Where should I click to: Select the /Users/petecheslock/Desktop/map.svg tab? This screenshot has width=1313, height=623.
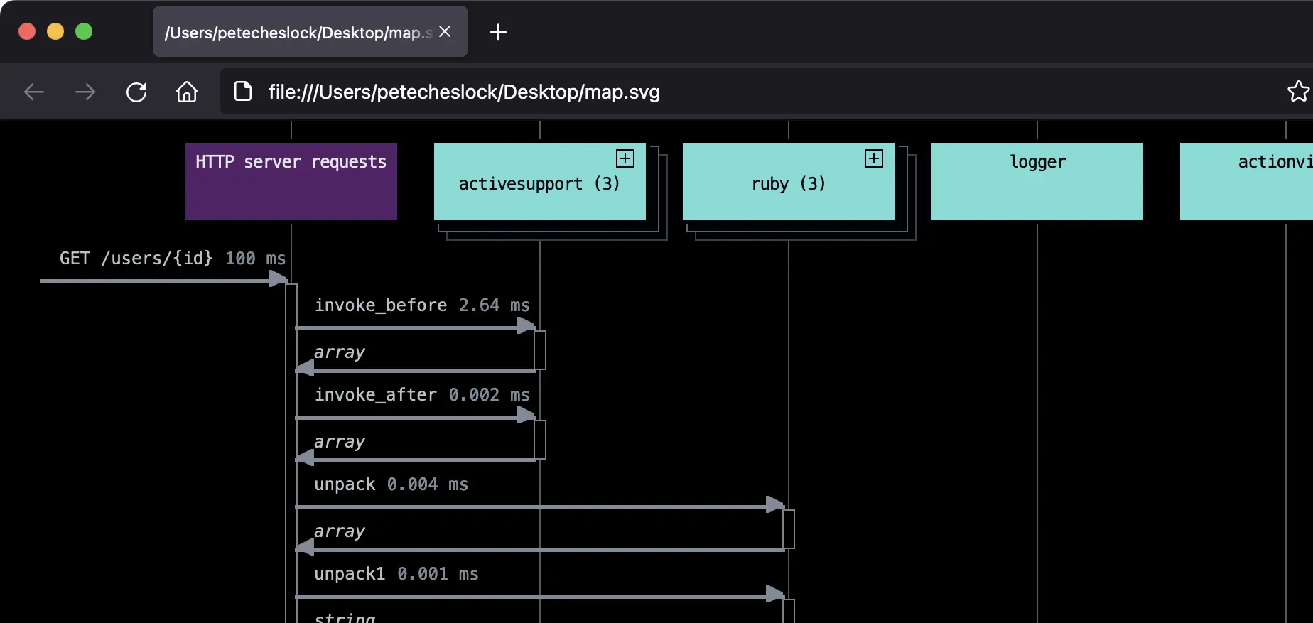(310, 32)
